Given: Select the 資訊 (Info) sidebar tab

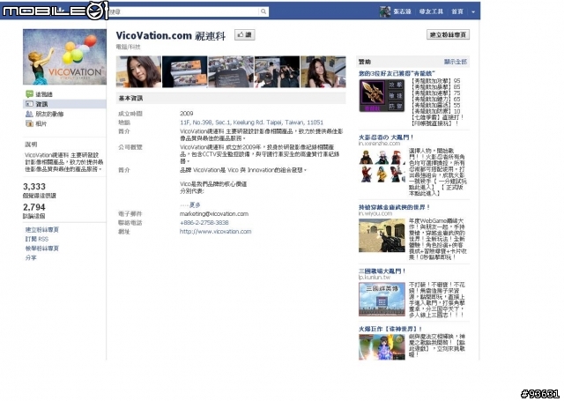Looking at the screenshot, I should [x=64, y=104].
